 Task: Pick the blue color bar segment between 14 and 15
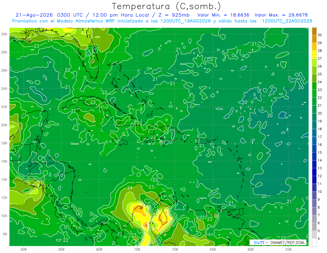coord(314,156)
